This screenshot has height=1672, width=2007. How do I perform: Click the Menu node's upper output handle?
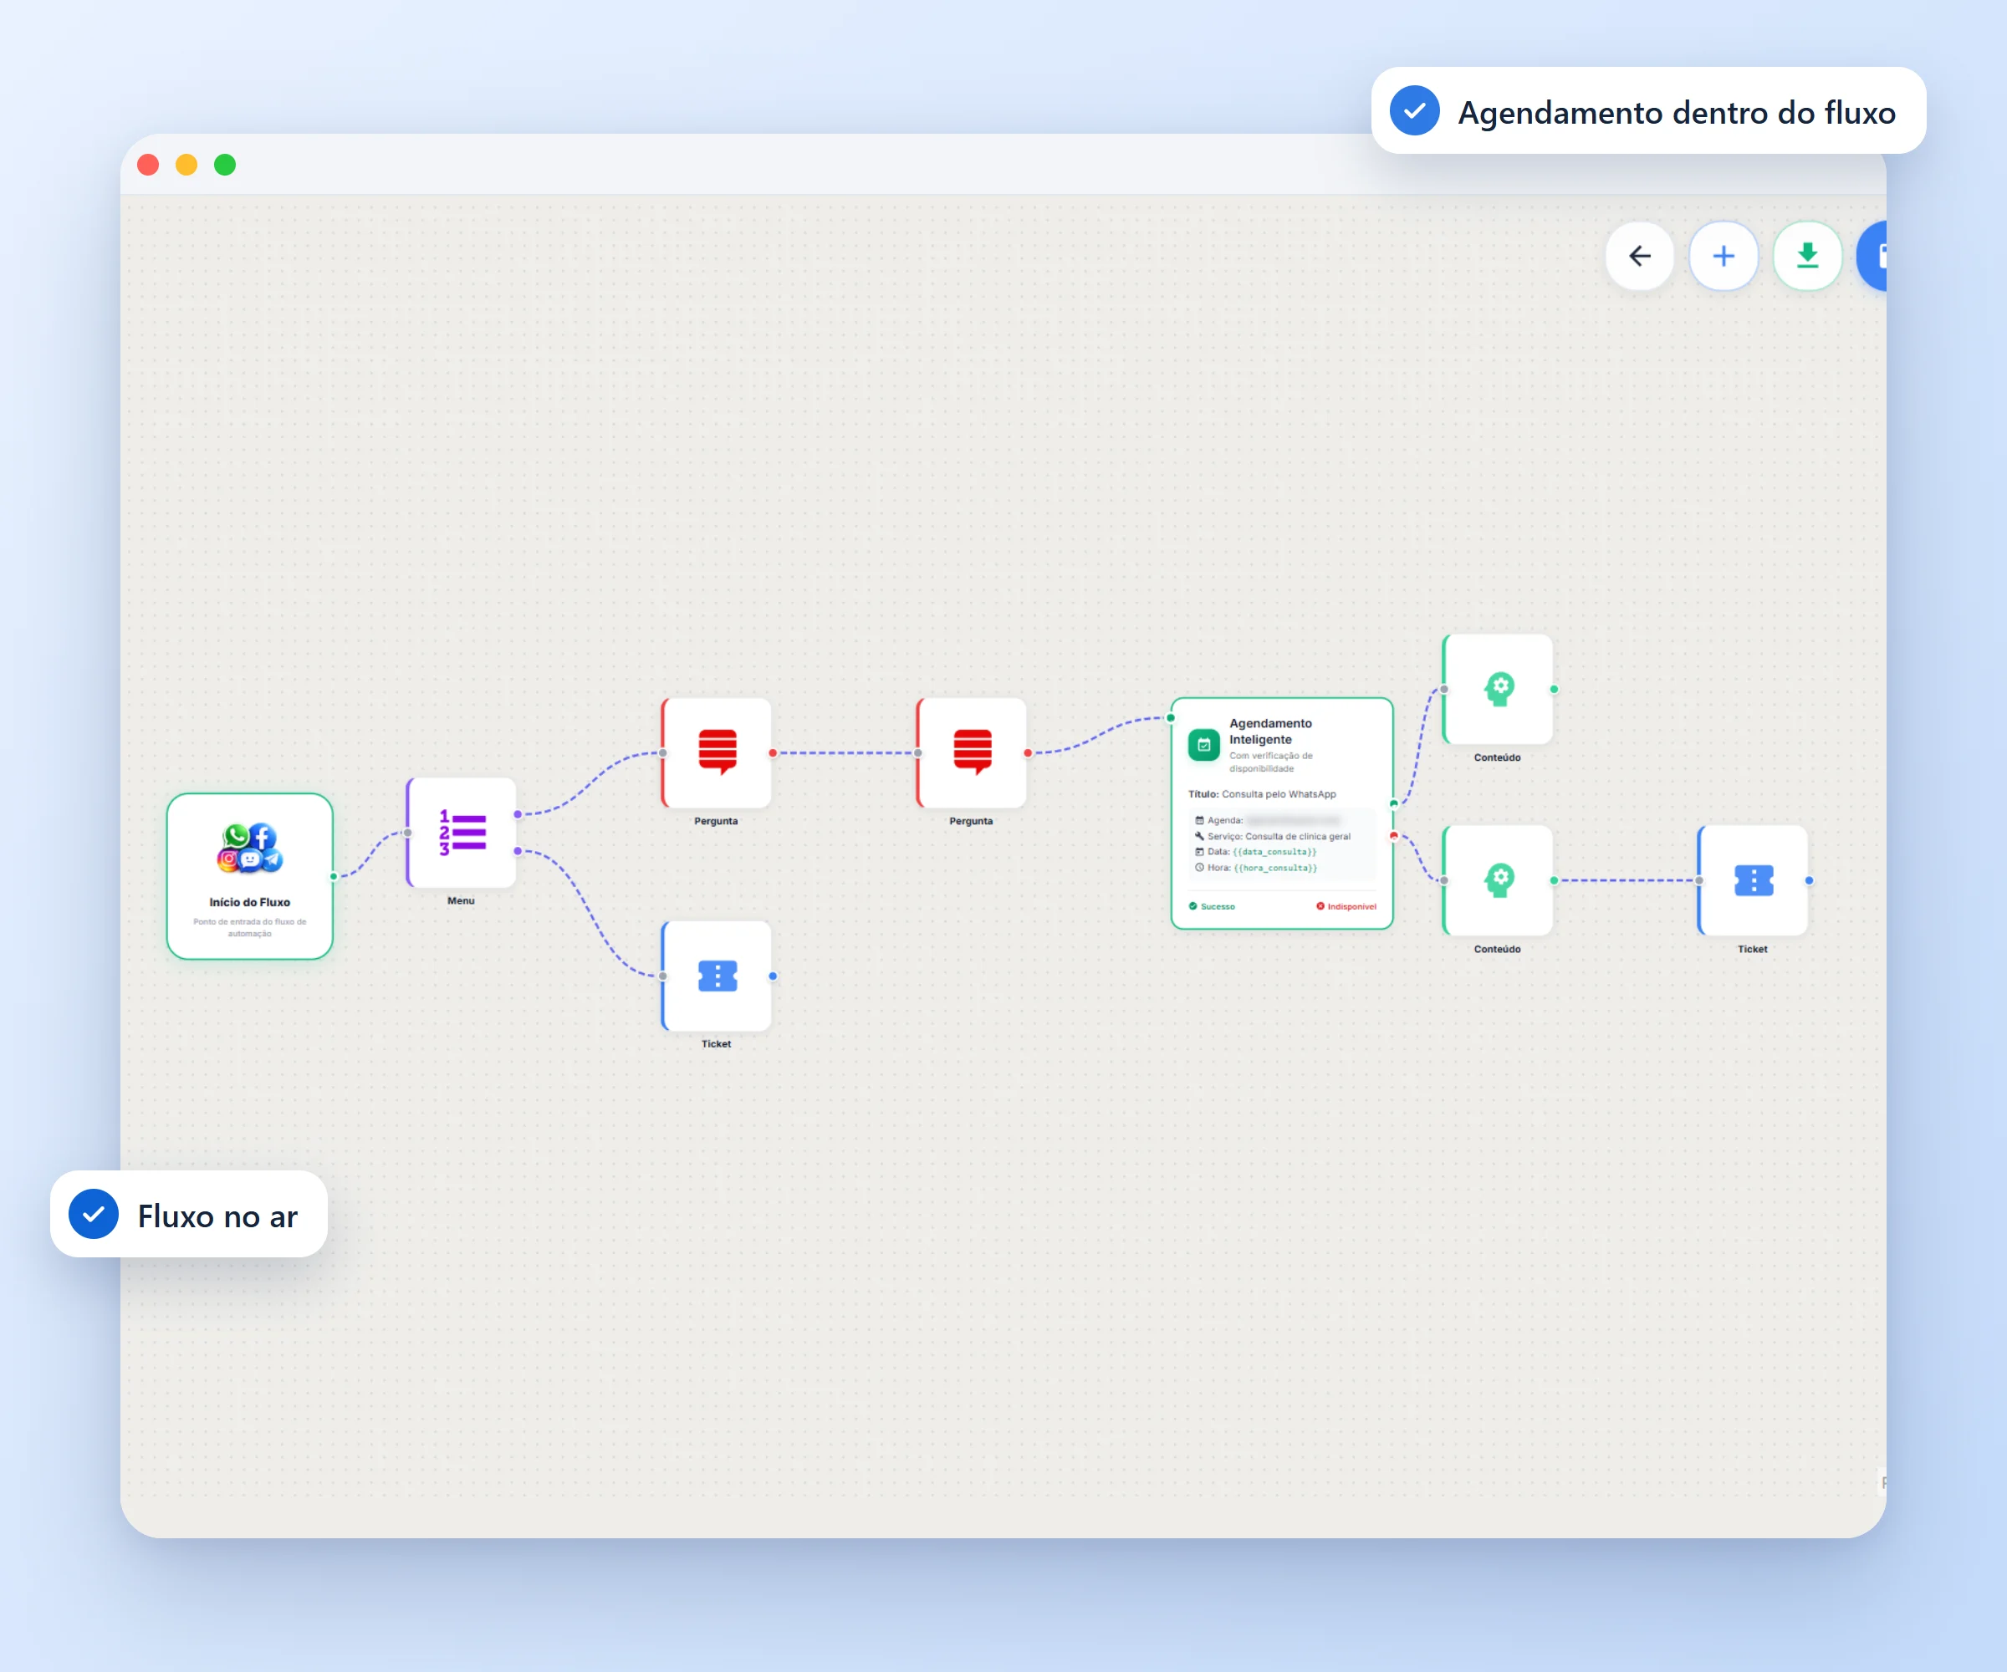click(x=517, y=814)
